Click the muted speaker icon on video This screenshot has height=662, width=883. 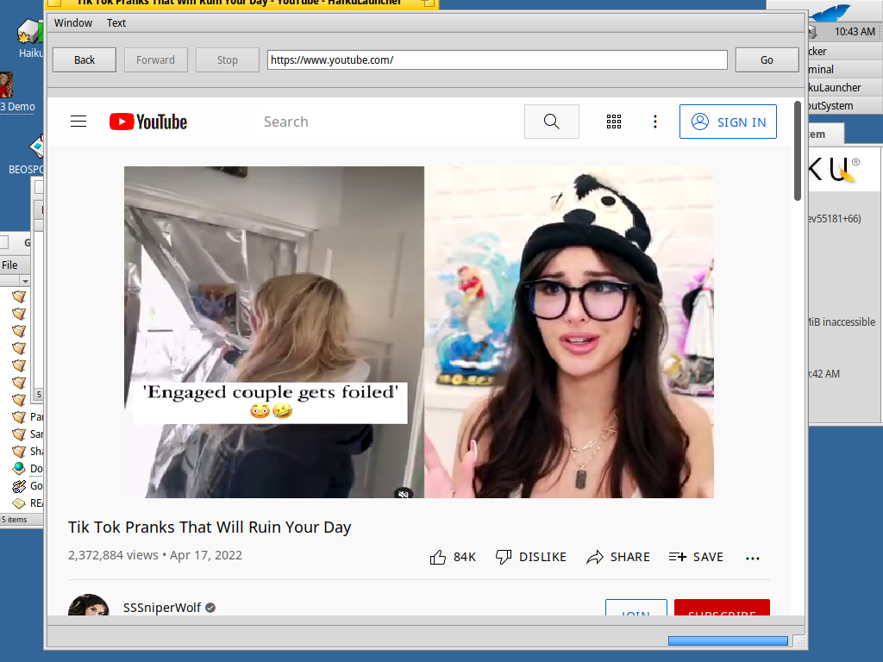(403, 493)
